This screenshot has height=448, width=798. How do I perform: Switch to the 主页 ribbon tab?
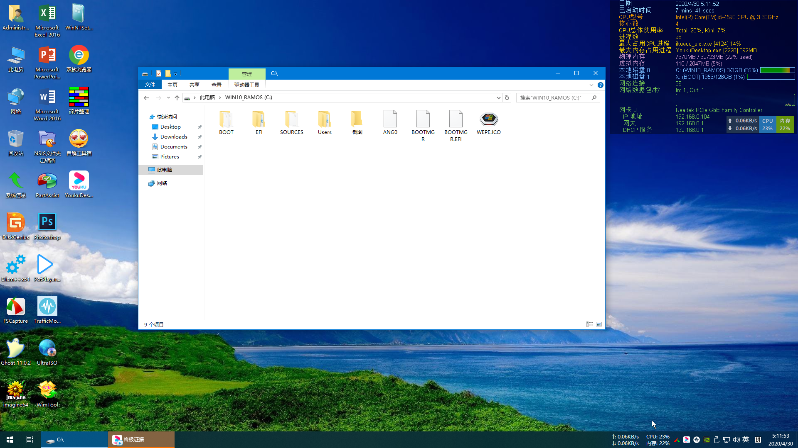[172, 85]
